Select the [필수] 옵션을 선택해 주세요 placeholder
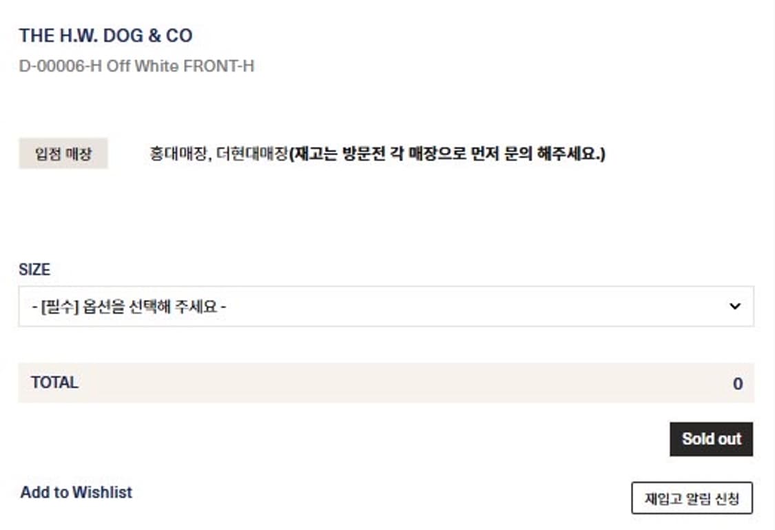This screenshot has width=775, height=530. (x=129, y=307)
